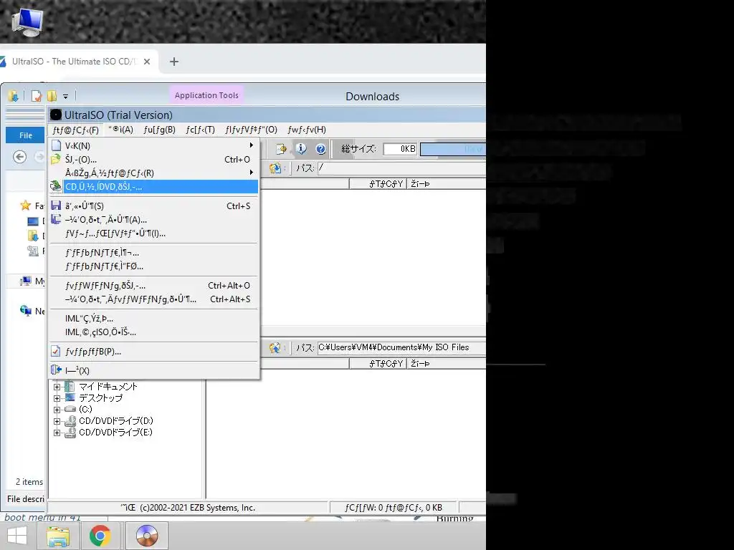734x550 pixels.
Task: Click the Favorites star icon in Explorer
Action: pos(25,206)
